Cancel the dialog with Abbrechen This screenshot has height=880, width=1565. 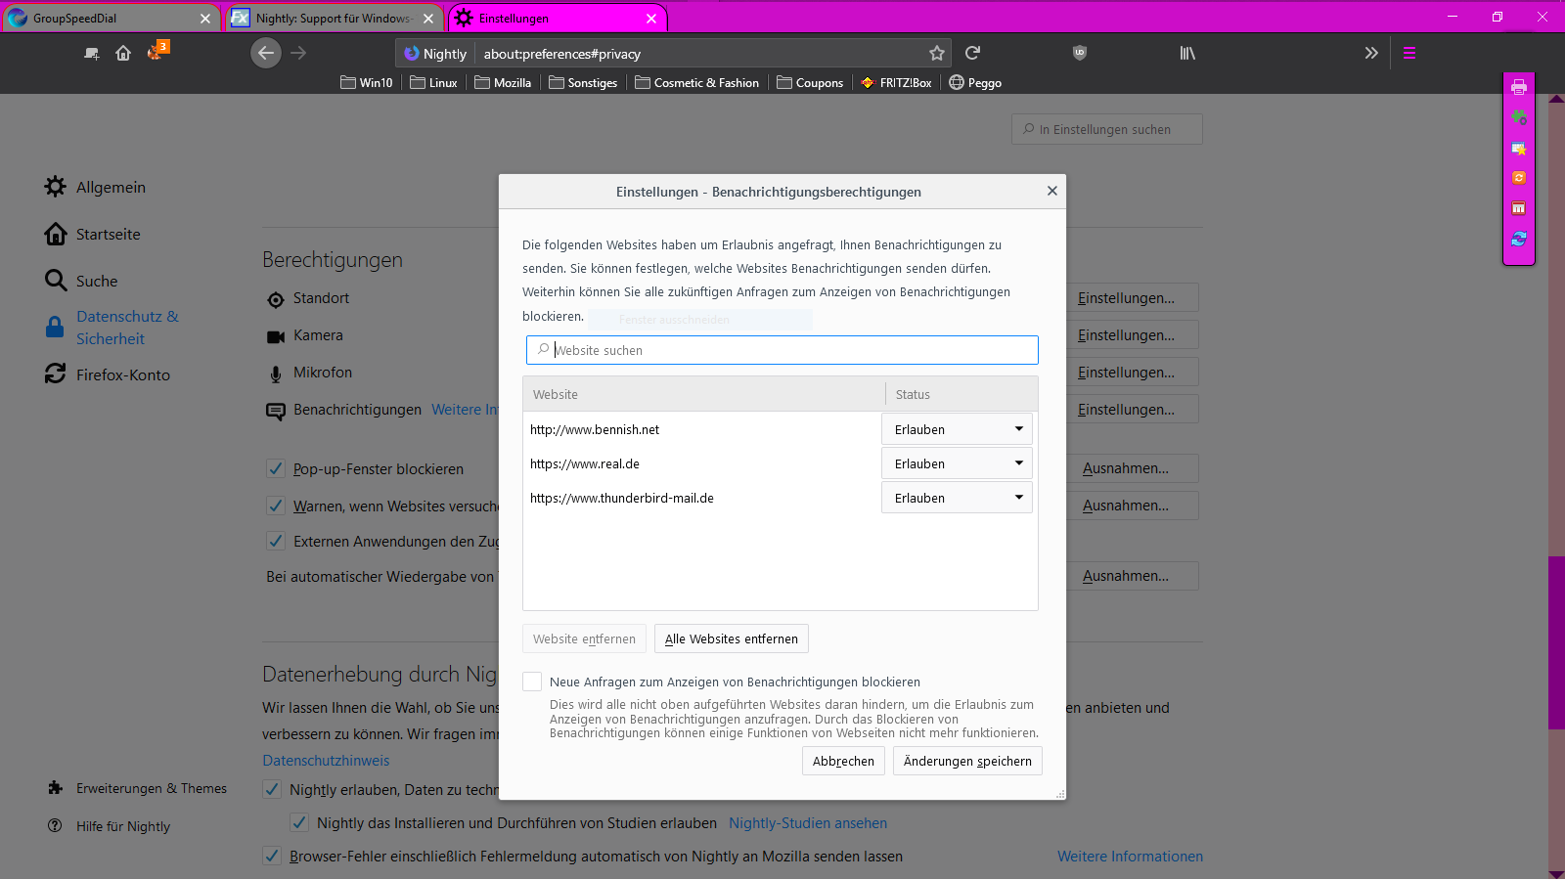843,762
